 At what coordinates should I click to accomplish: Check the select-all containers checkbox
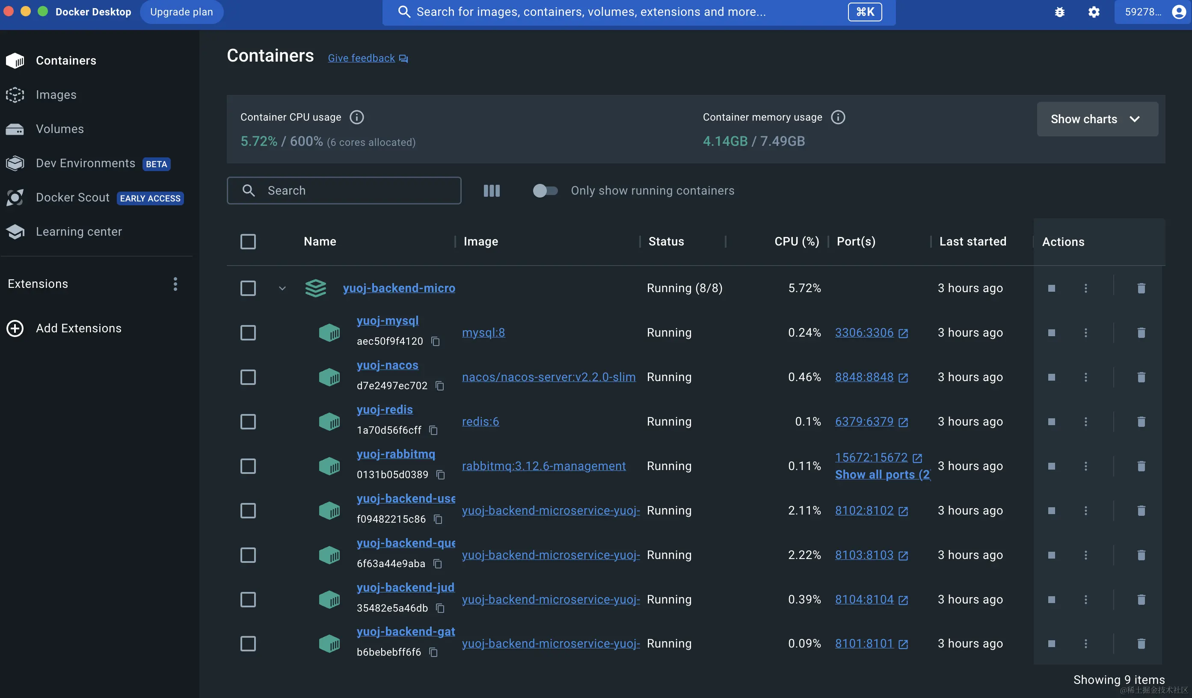pyautogui.click(x=248, y=242)
